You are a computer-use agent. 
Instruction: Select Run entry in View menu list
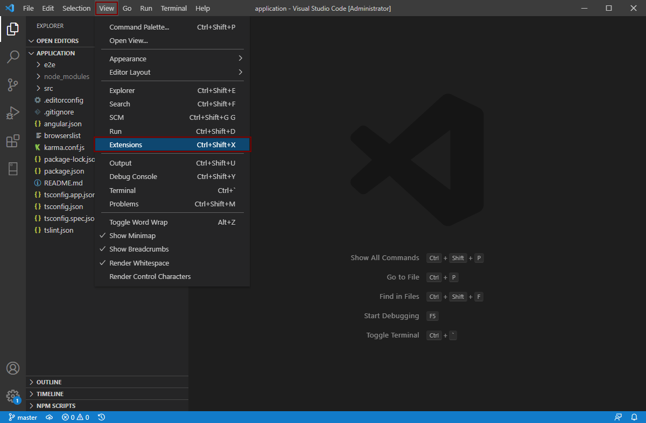tap(172, 131)
